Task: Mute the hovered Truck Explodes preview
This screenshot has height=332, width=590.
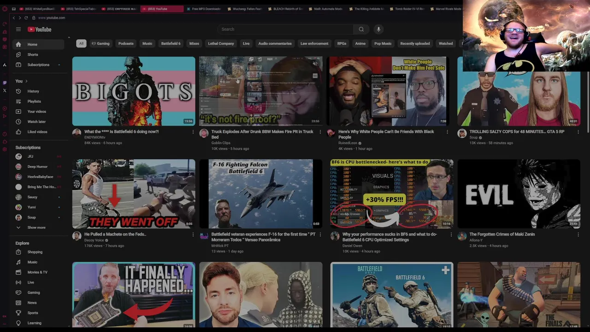Action: coord(315,64)
